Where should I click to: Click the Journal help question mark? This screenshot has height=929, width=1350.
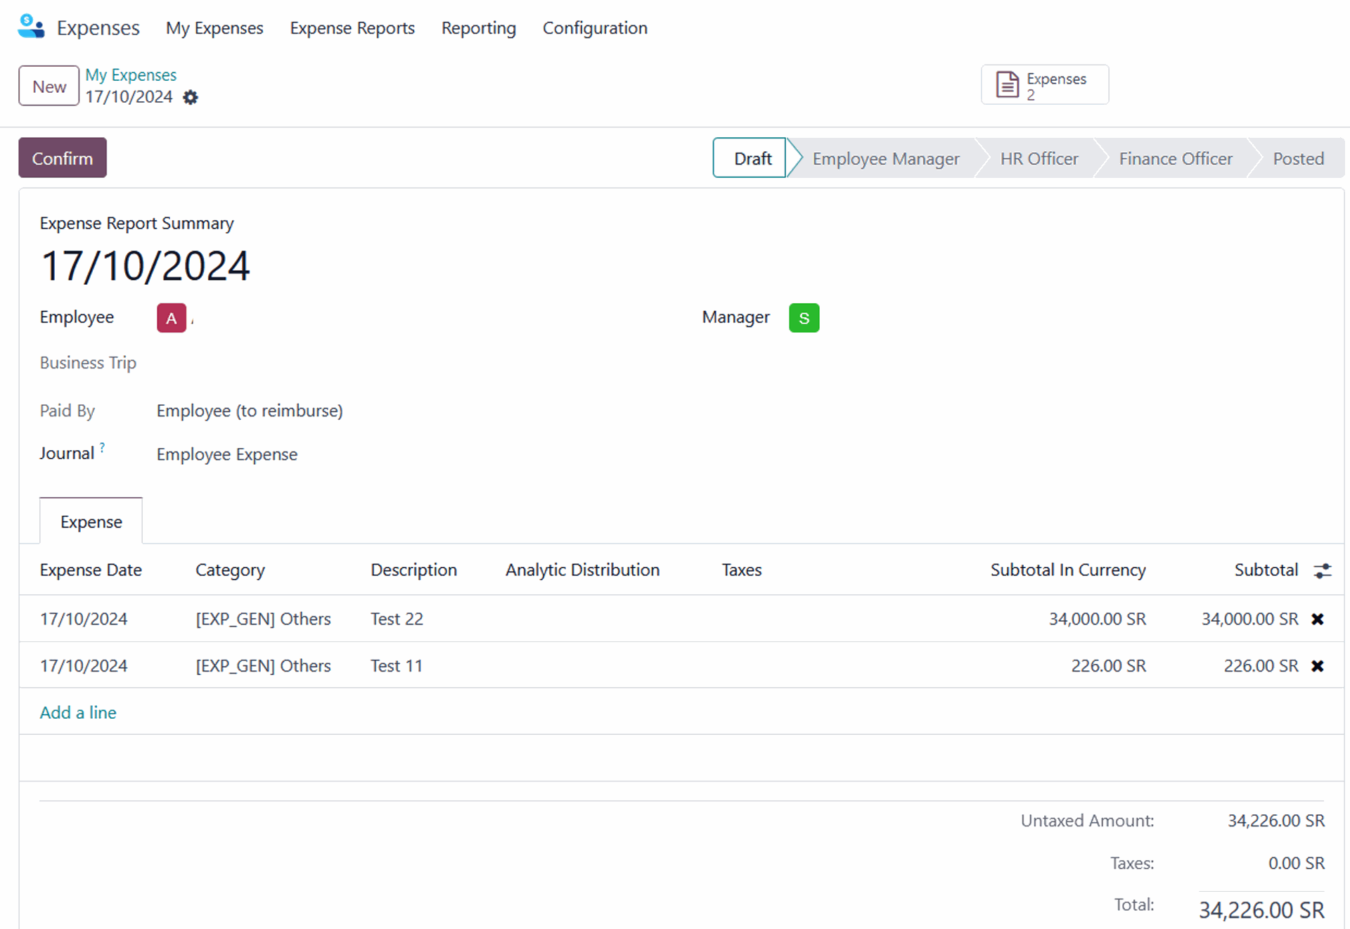(103, 447)
